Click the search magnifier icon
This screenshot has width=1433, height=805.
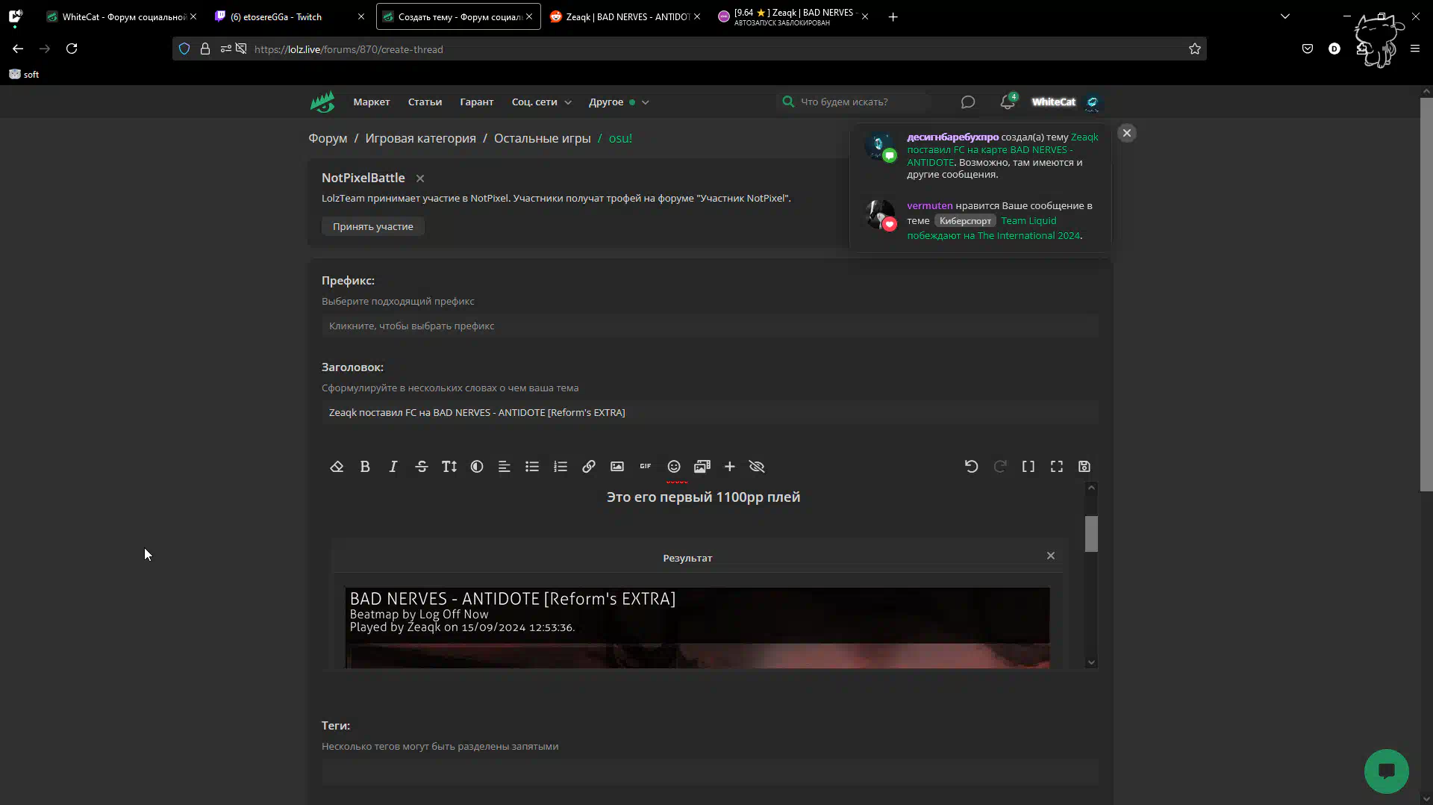tap(788, 102)
